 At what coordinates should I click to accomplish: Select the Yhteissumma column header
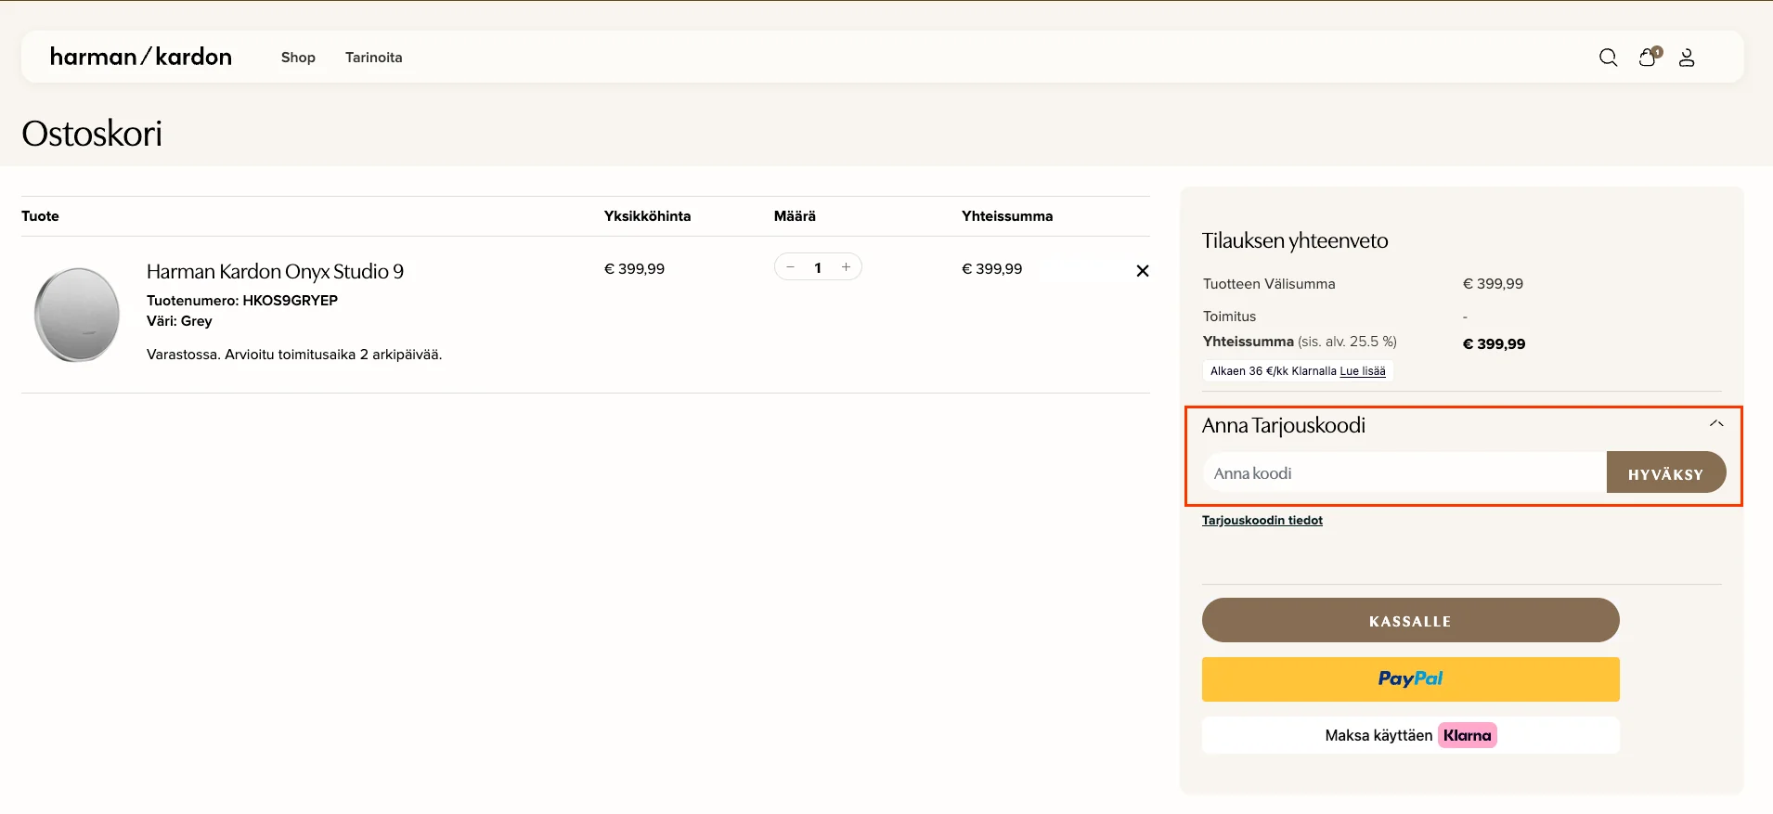(1007, 216)
